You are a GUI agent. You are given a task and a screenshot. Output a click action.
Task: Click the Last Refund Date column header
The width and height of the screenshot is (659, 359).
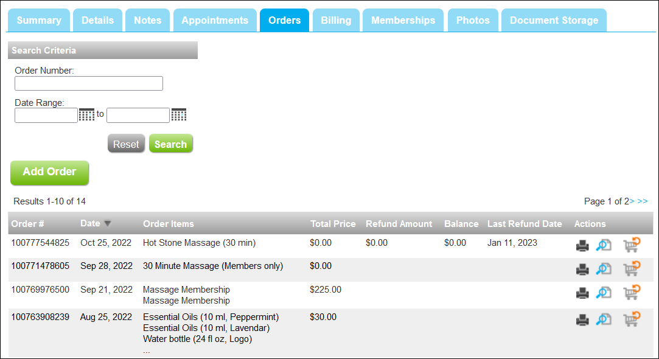525,224
